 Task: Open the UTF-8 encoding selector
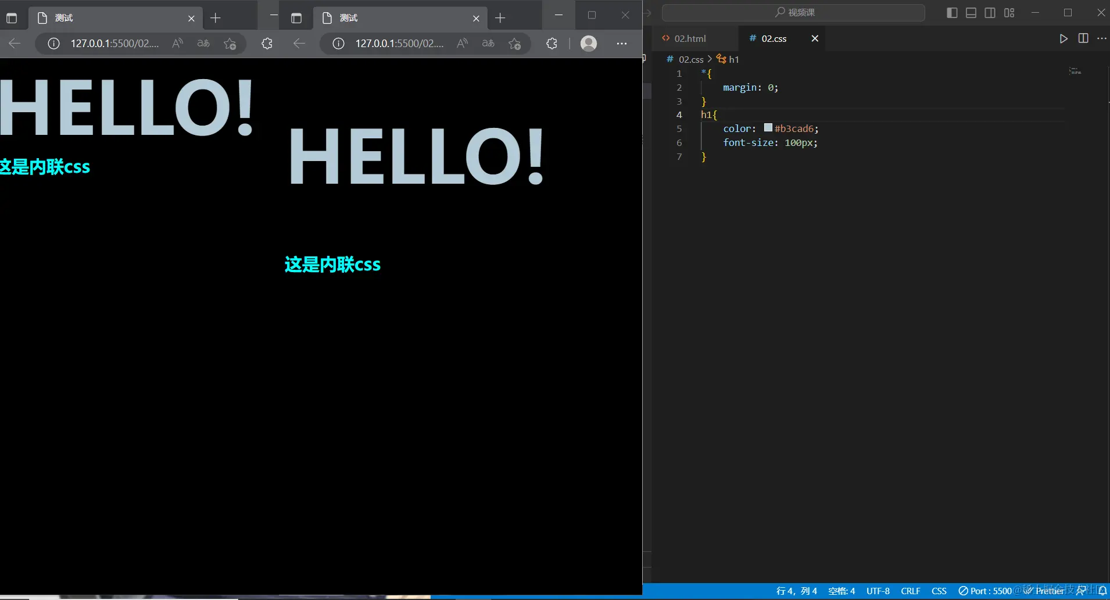(x=878, y=591)
